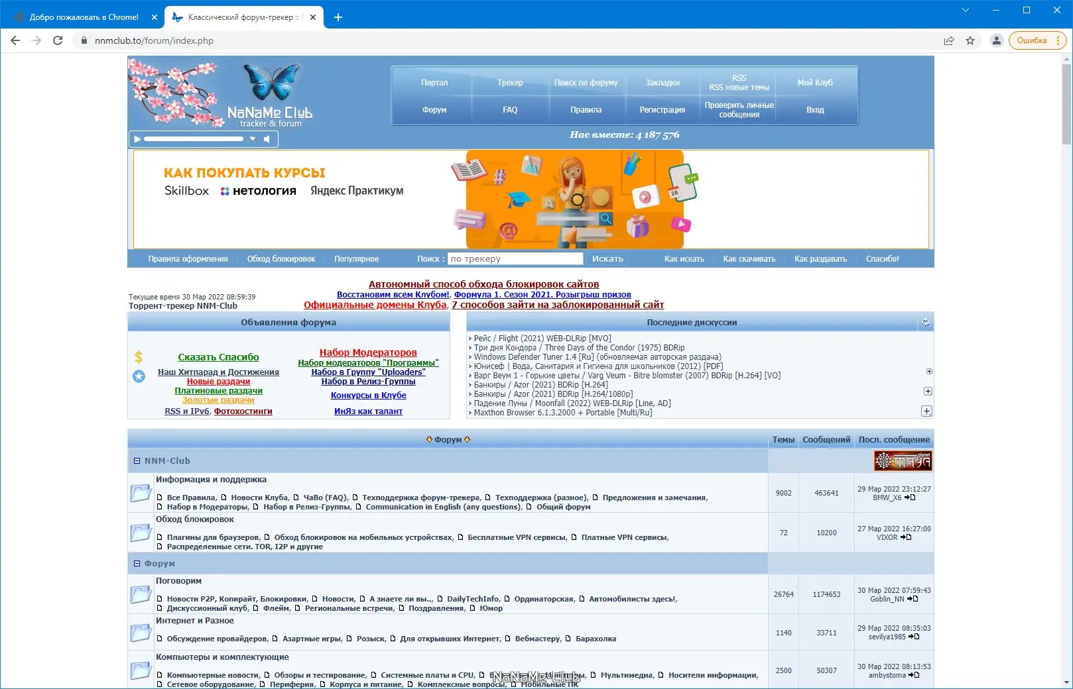Open the Набор Модераторов link

coord(368,352)
